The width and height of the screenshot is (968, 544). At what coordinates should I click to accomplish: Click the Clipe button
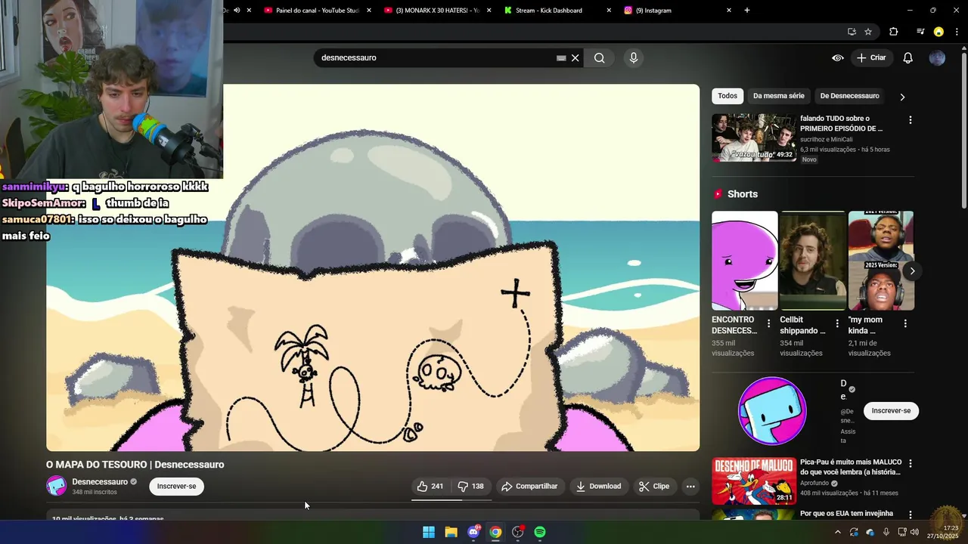pos(654,487)
